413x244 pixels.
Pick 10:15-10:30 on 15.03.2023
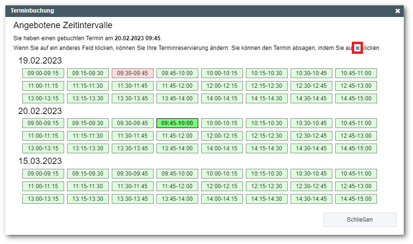coord(267,174)
